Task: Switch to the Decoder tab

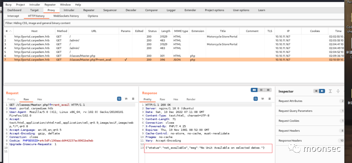Action: point(131,10)
